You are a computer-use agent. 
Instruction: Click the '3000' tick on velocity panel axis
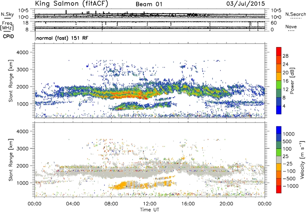[22, 148]
